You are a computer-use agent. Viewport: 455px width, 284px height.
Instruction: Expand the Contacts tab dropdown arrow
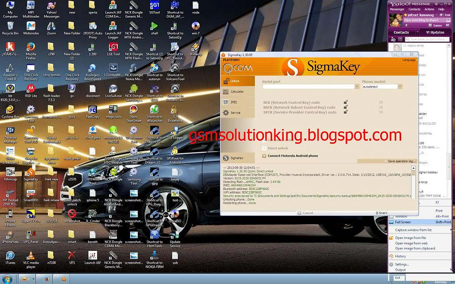pos(417,32)
